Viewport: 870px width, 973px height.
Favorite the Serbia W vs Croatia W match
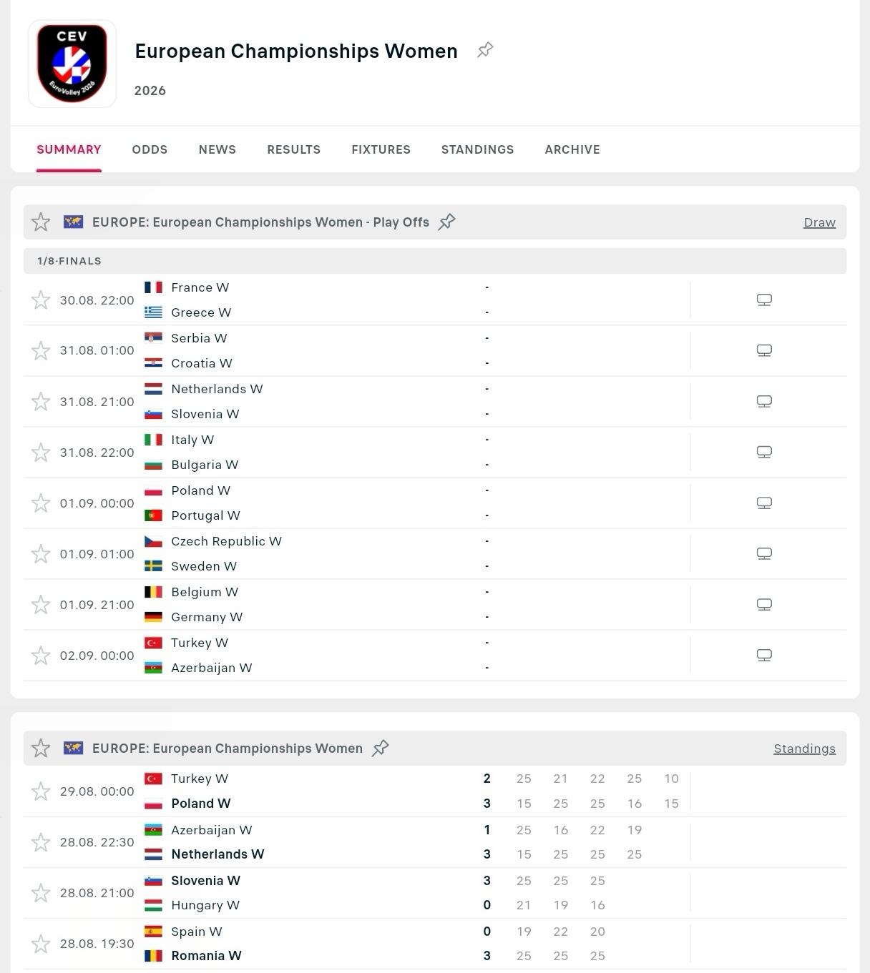tap(41, 350)
